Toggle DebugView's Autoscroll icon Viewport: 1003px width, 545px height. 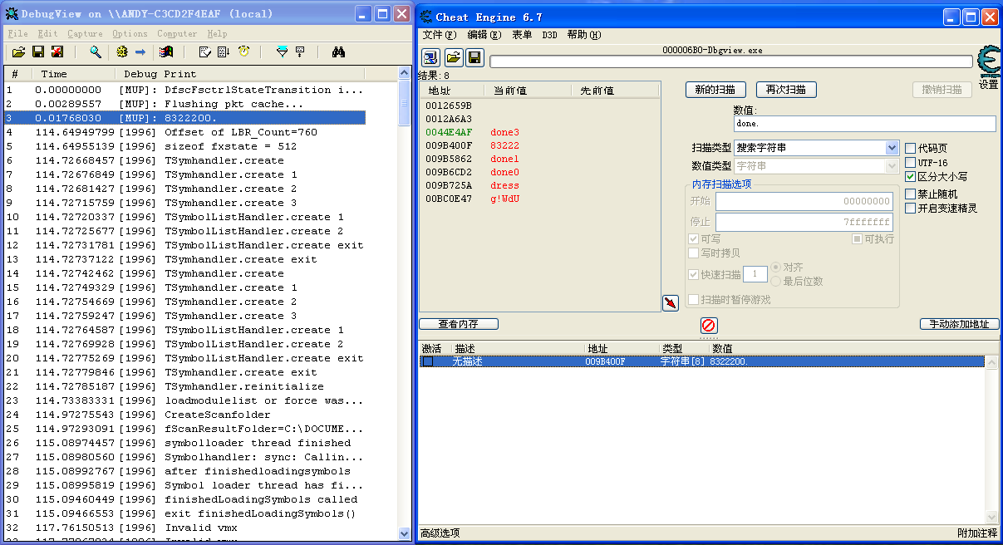(x=224, y=52)
